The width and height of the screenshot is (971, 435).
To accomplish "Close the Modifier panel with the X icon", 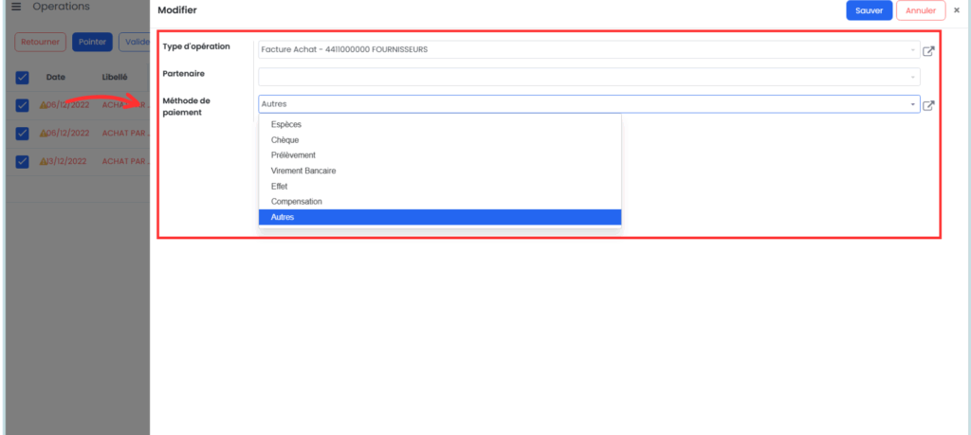I will pos(957,10).
